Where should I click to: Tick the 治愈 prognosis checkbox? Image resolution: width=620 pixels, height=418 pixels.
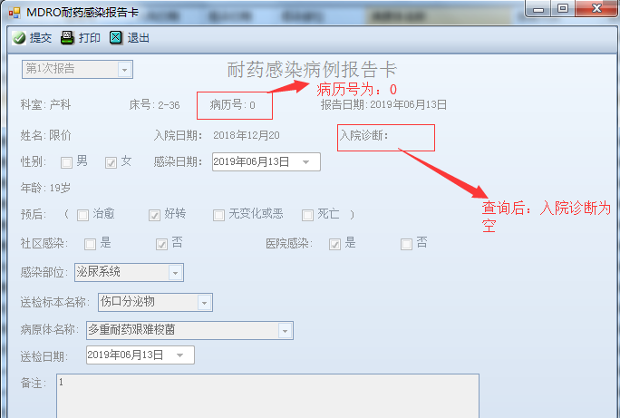82,215
